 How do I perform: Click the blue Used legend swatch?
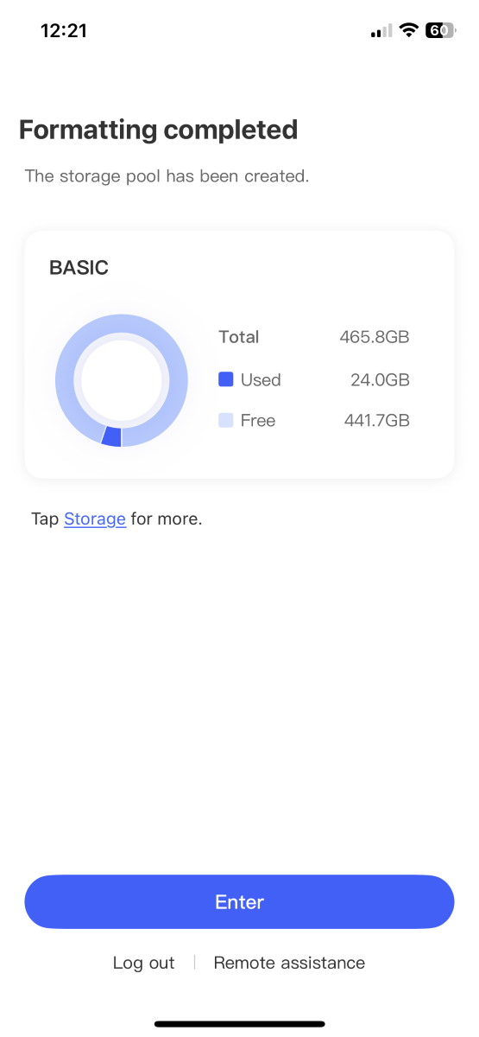click(x=226, y=379)
